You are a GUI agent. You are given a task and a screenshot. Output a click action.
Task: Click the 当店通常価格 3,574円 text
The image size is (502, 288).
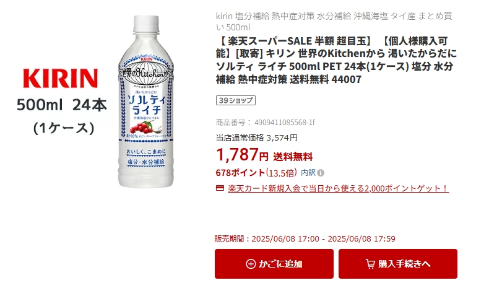click(x=257, y=137)
